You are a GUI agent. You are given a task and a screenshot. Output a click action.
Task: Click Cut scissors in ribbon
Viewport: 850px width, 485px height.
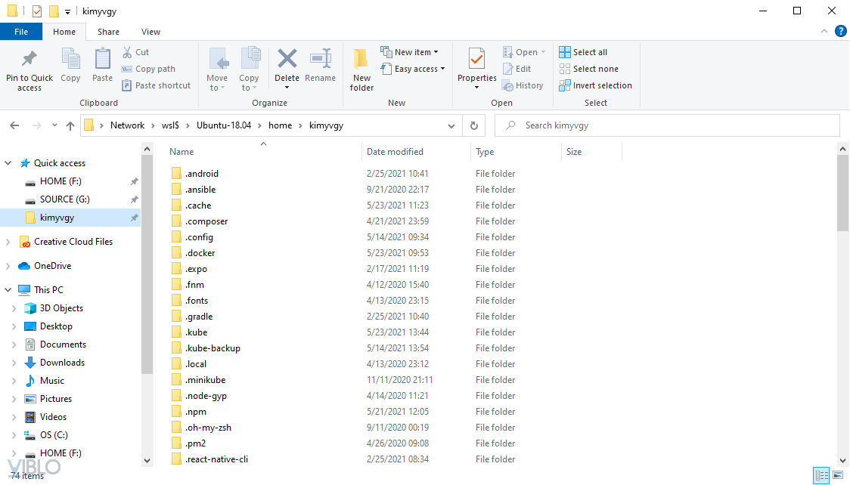pyautogui.click(x=127, y=52)
